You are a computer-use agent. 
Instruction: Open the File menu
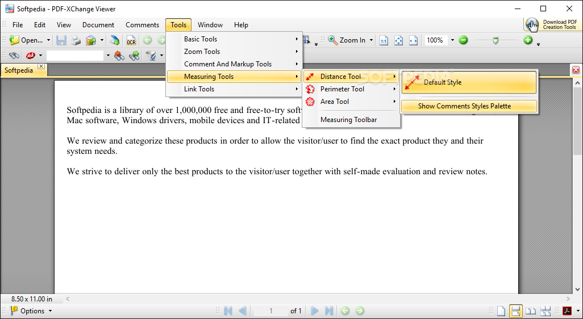pyautogui.click(x=18, y=25)
